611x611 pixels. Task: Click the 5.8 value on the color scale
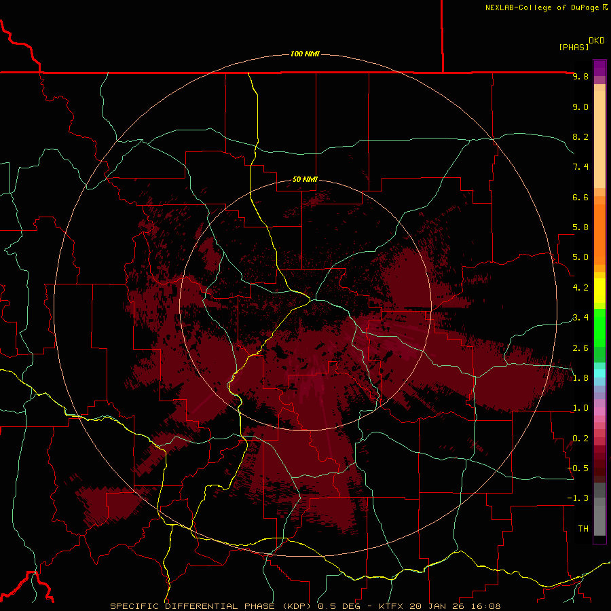tap(580, 227)
